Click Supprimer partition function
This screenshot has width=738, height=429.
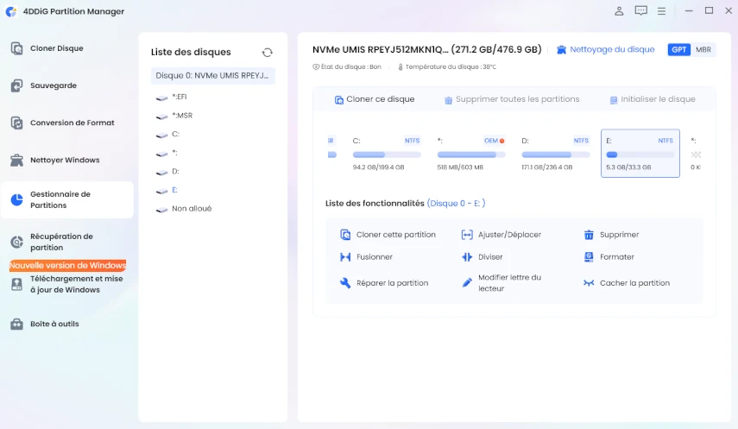click(x=611, y=235)
